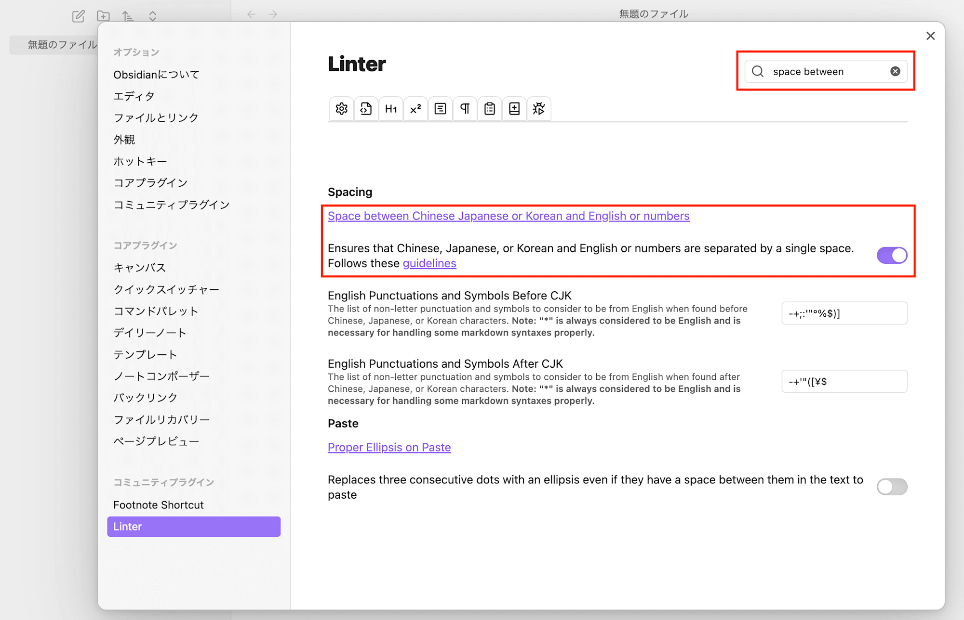
Task: Open the Content rules text-box tab
Action: (440, 109)
